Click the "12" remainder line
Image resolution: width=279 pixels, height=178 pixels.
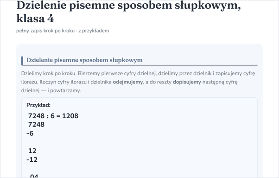pyautogui.click(x=32, y=151)
